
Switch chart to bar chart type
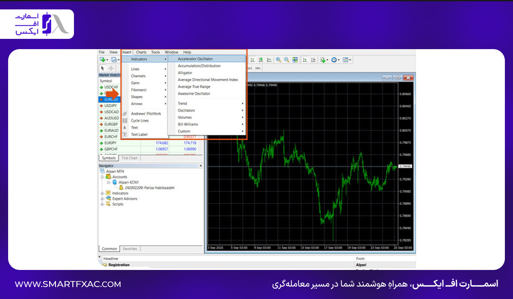pos(253,60)
